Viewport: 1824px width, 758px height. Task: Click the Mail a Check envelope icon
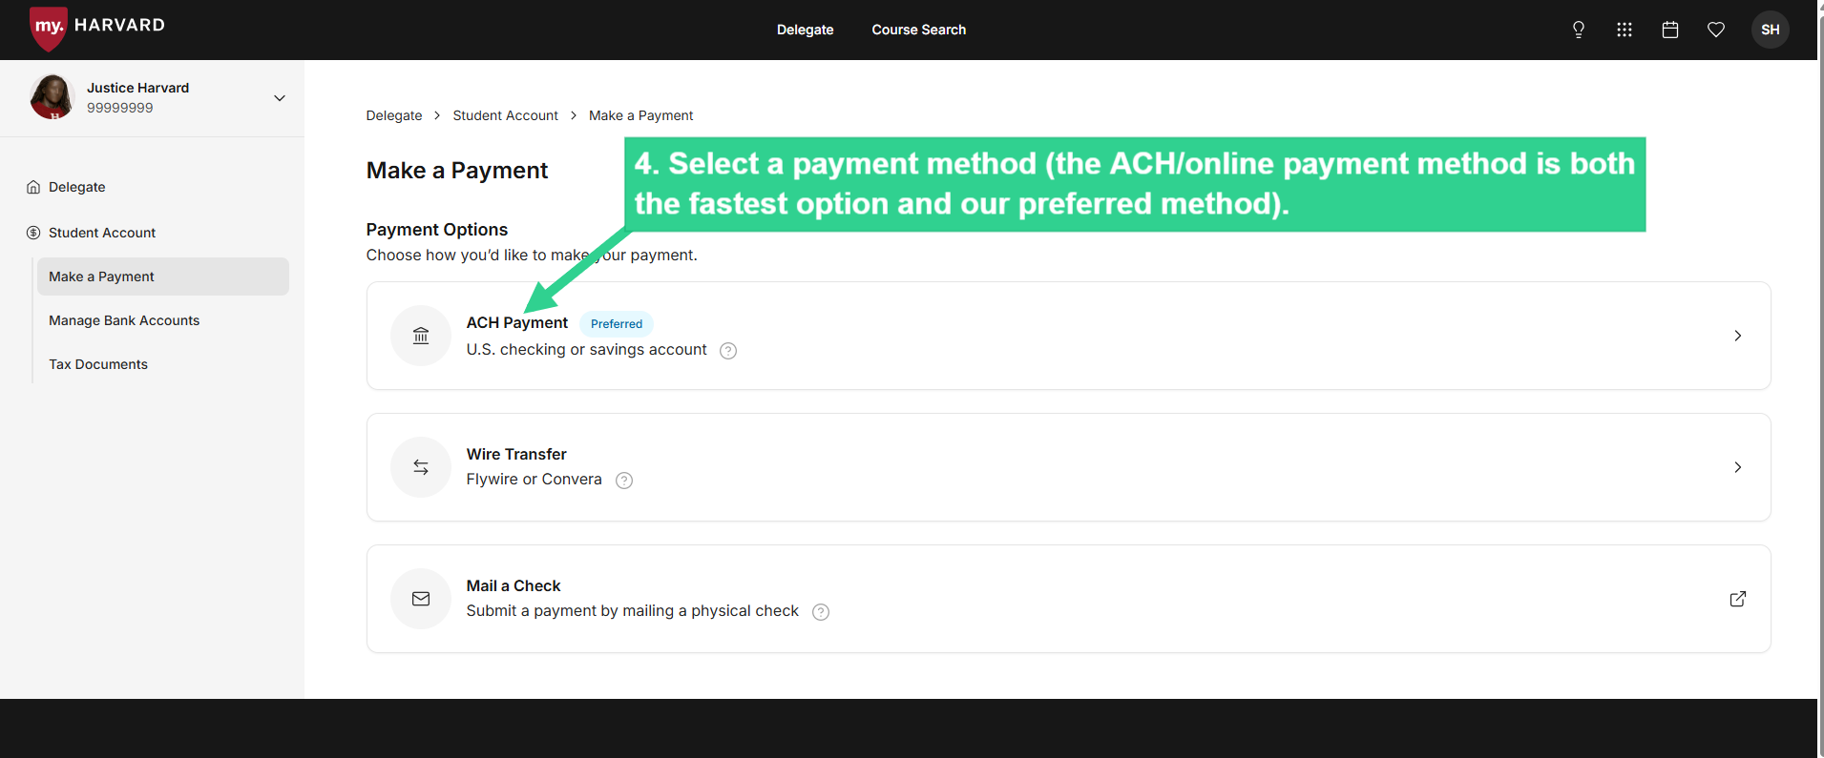click(x=421, y=599)
